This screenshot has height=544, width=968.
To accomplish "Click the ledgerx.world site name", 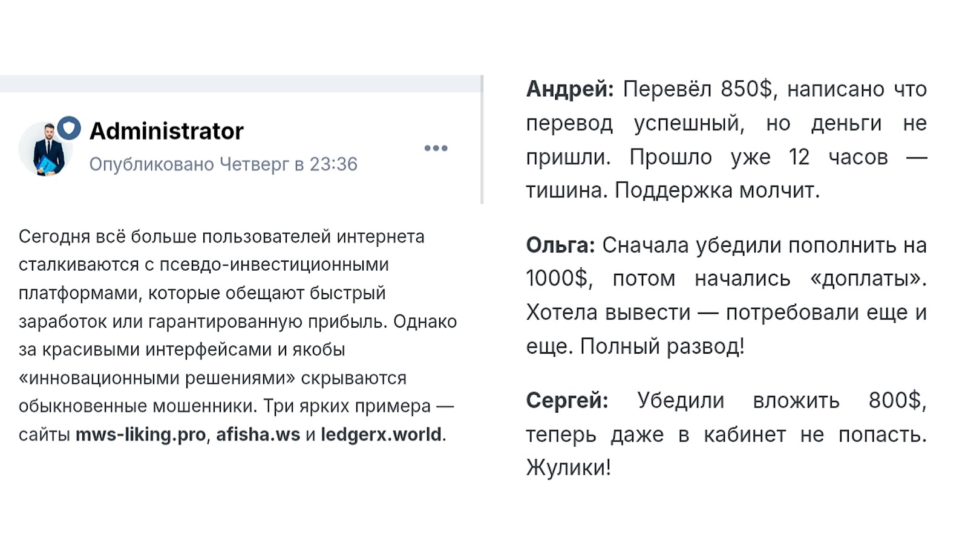I will pos(381,435).
